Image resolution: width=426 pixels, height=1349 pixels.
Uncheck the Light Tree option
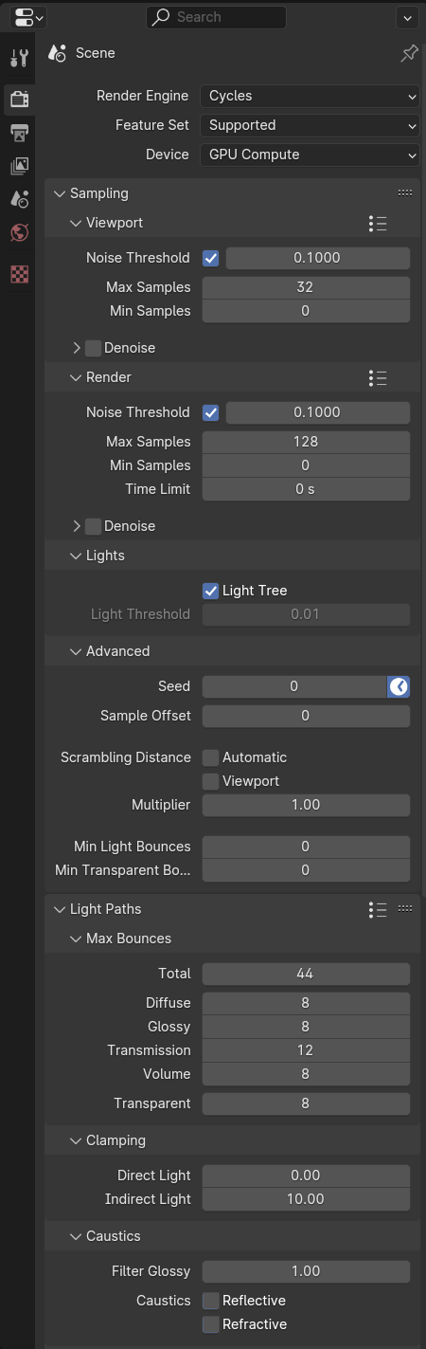211,591
